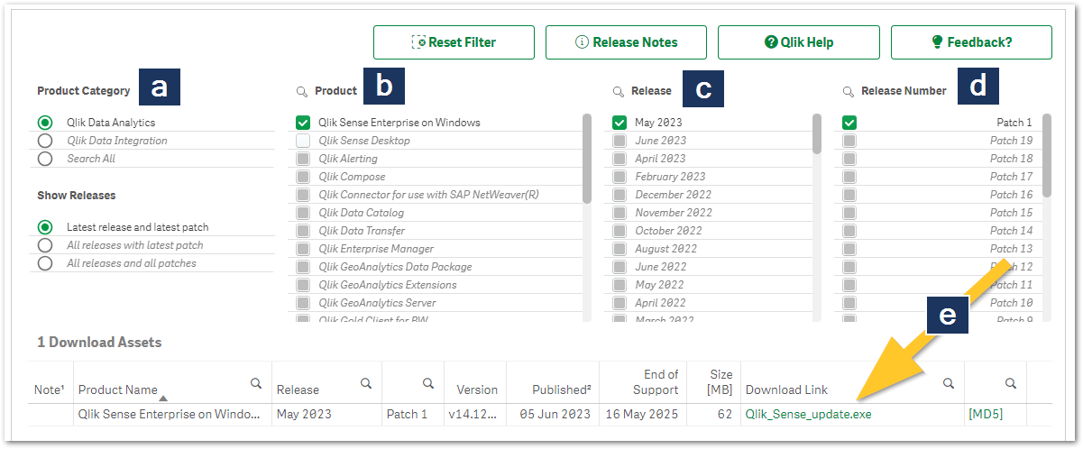Choose the Search All category option
Viewport: 1083px width, 449px height.
pyautogui.click(x=45, y=159)
